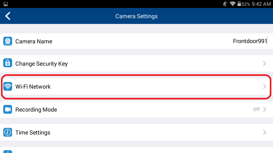Tap the battery icon in status bar
This screenshot has width=273, height=153.
pos(239,4)
